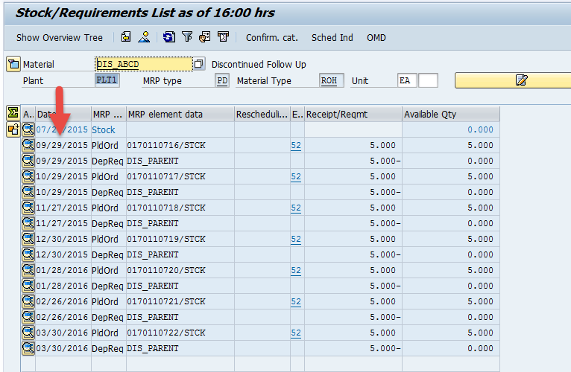Click the refresh icon in the toolbar
The image size is (571, 372).
pyautogui.click(x=169, y=37)
